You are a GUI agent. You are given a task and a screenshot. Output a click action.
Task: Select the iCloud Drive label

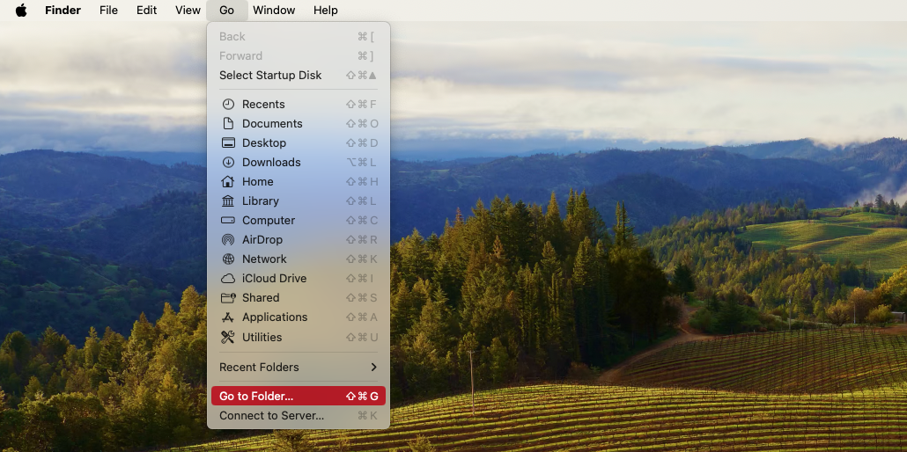[274, 279]
